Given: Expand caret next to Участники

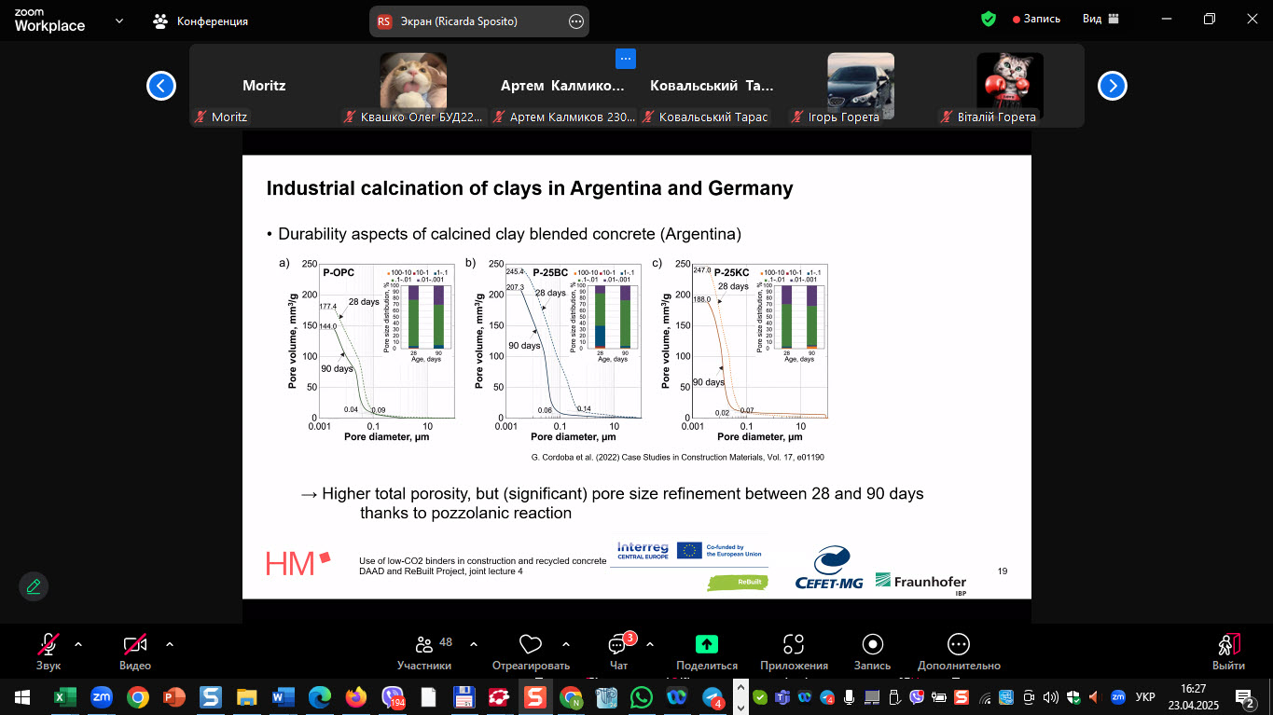Looking at the screenshot, I should click(474, 644).
